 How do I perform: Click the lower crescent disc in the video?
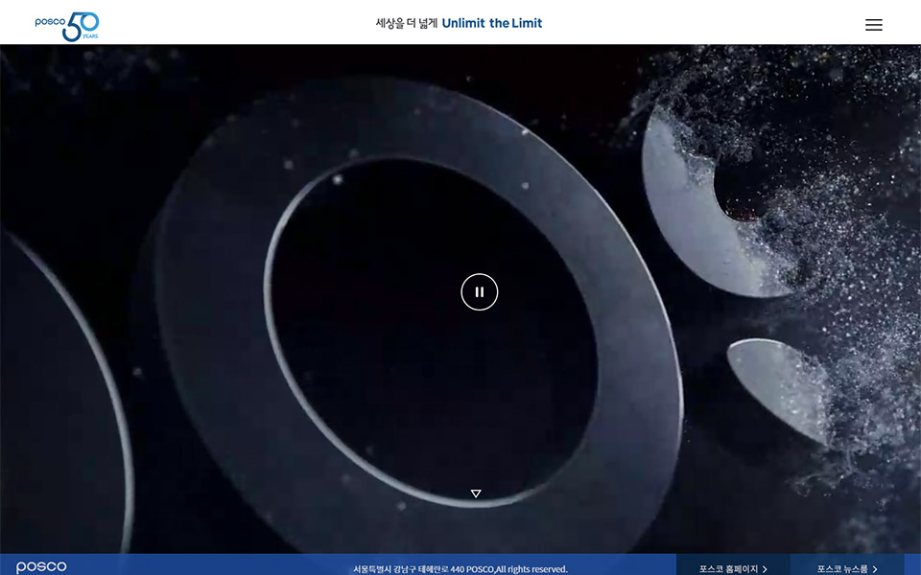pos(772,383)
